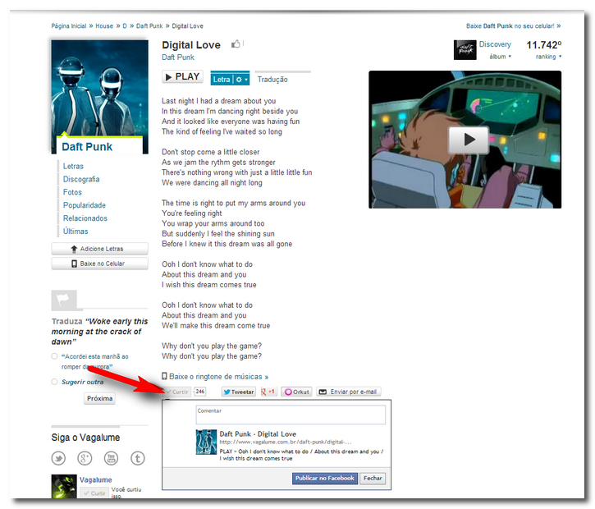Viewport: 595px width, 509px height.
Task: Expand the ranking dropdown arrow
Action: point(560,57)
